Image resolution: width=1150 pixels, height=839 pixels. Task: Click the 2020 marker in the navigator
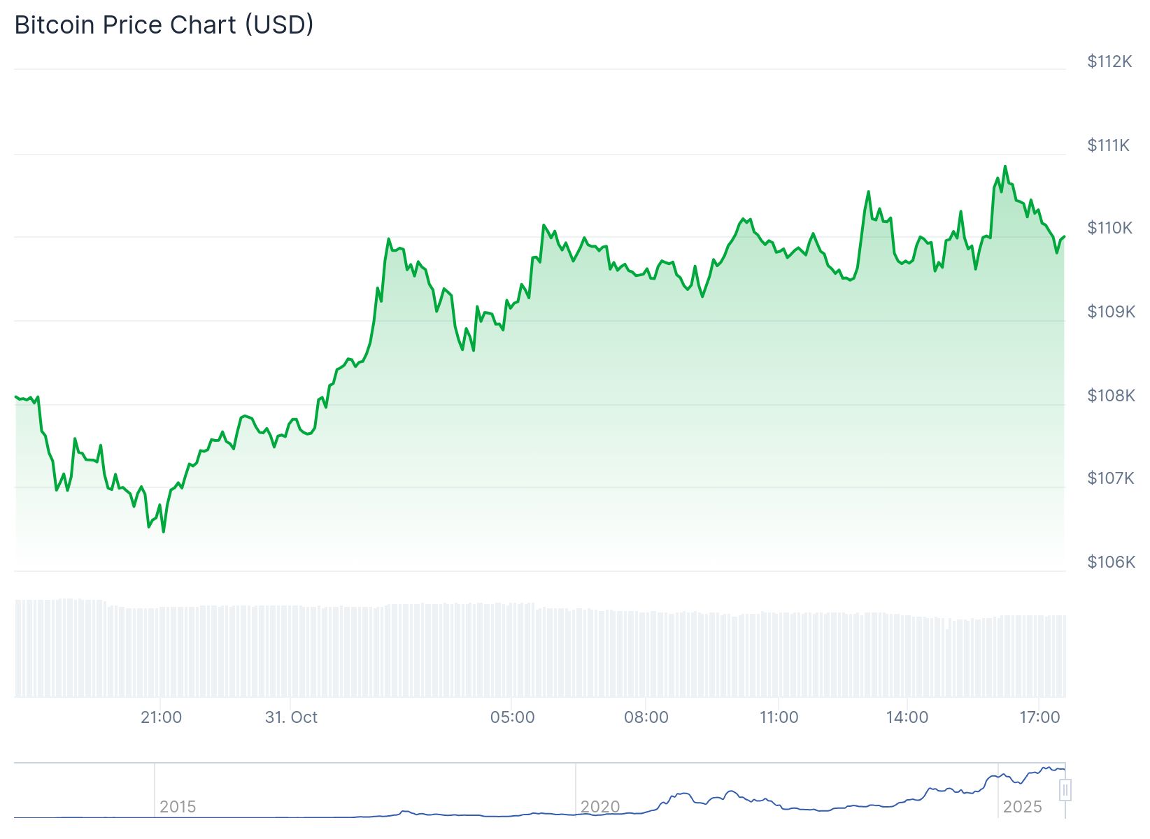[x=599, y=807]
